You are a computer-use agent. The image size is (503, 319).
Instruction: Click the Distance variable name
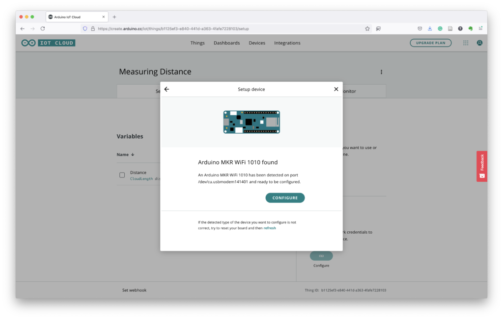pyautogui.click(x=138, y=172)
